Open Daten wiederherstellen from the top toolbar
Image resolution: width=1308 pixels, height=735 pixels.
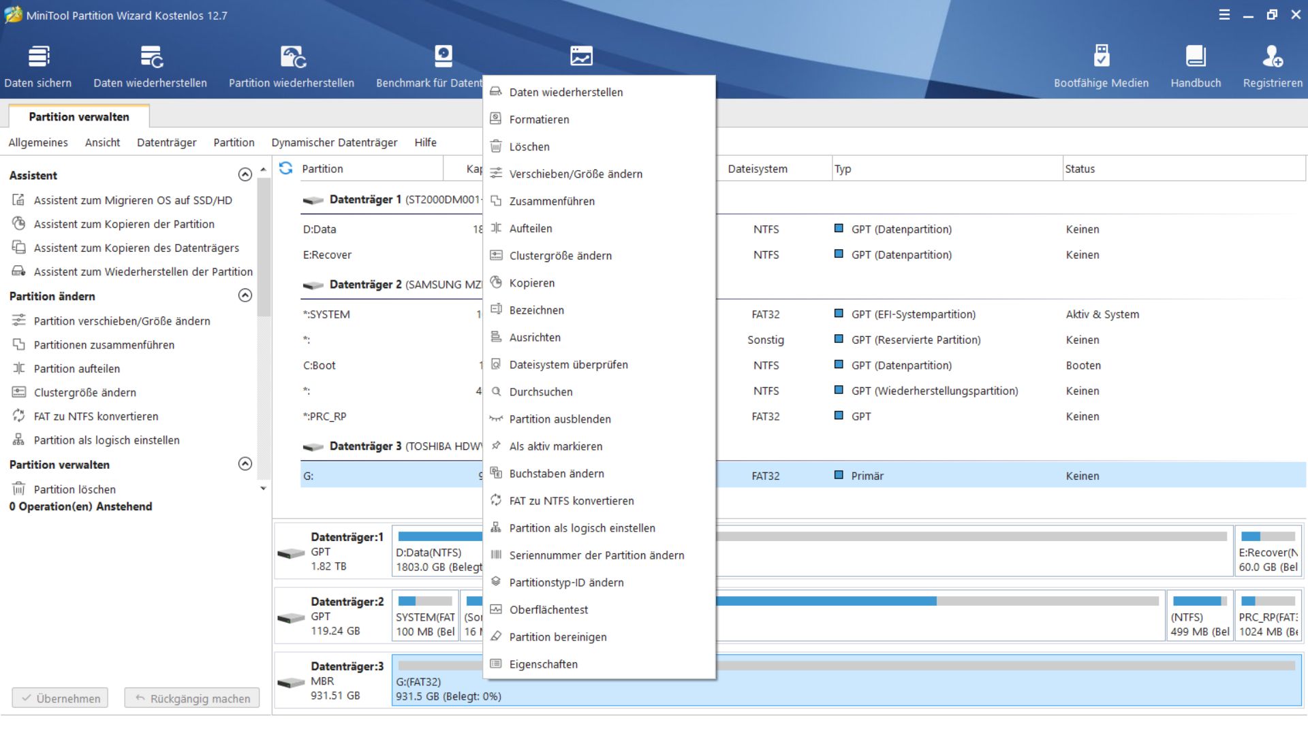[151, 57]
